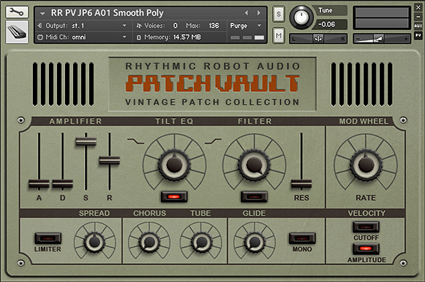
Task: Click the Tune knob in the header
Action: (302, 16)
